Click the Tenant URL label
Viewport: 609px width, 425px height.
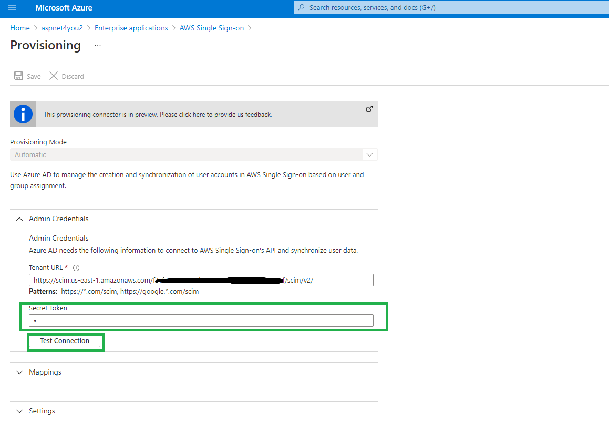[x=46, y=268]
